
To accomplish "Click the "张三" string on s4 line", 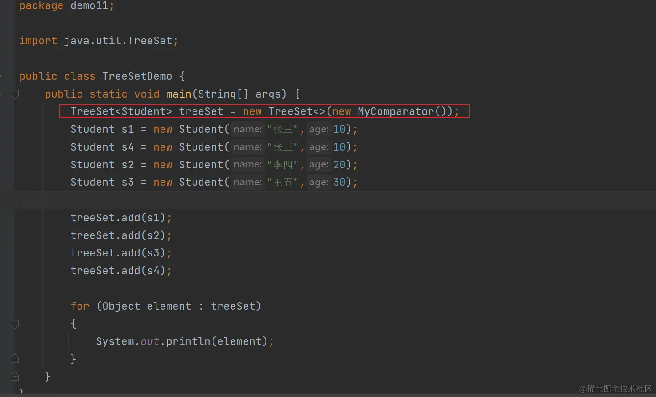I will pyautogui.click(x=283, y=147).
